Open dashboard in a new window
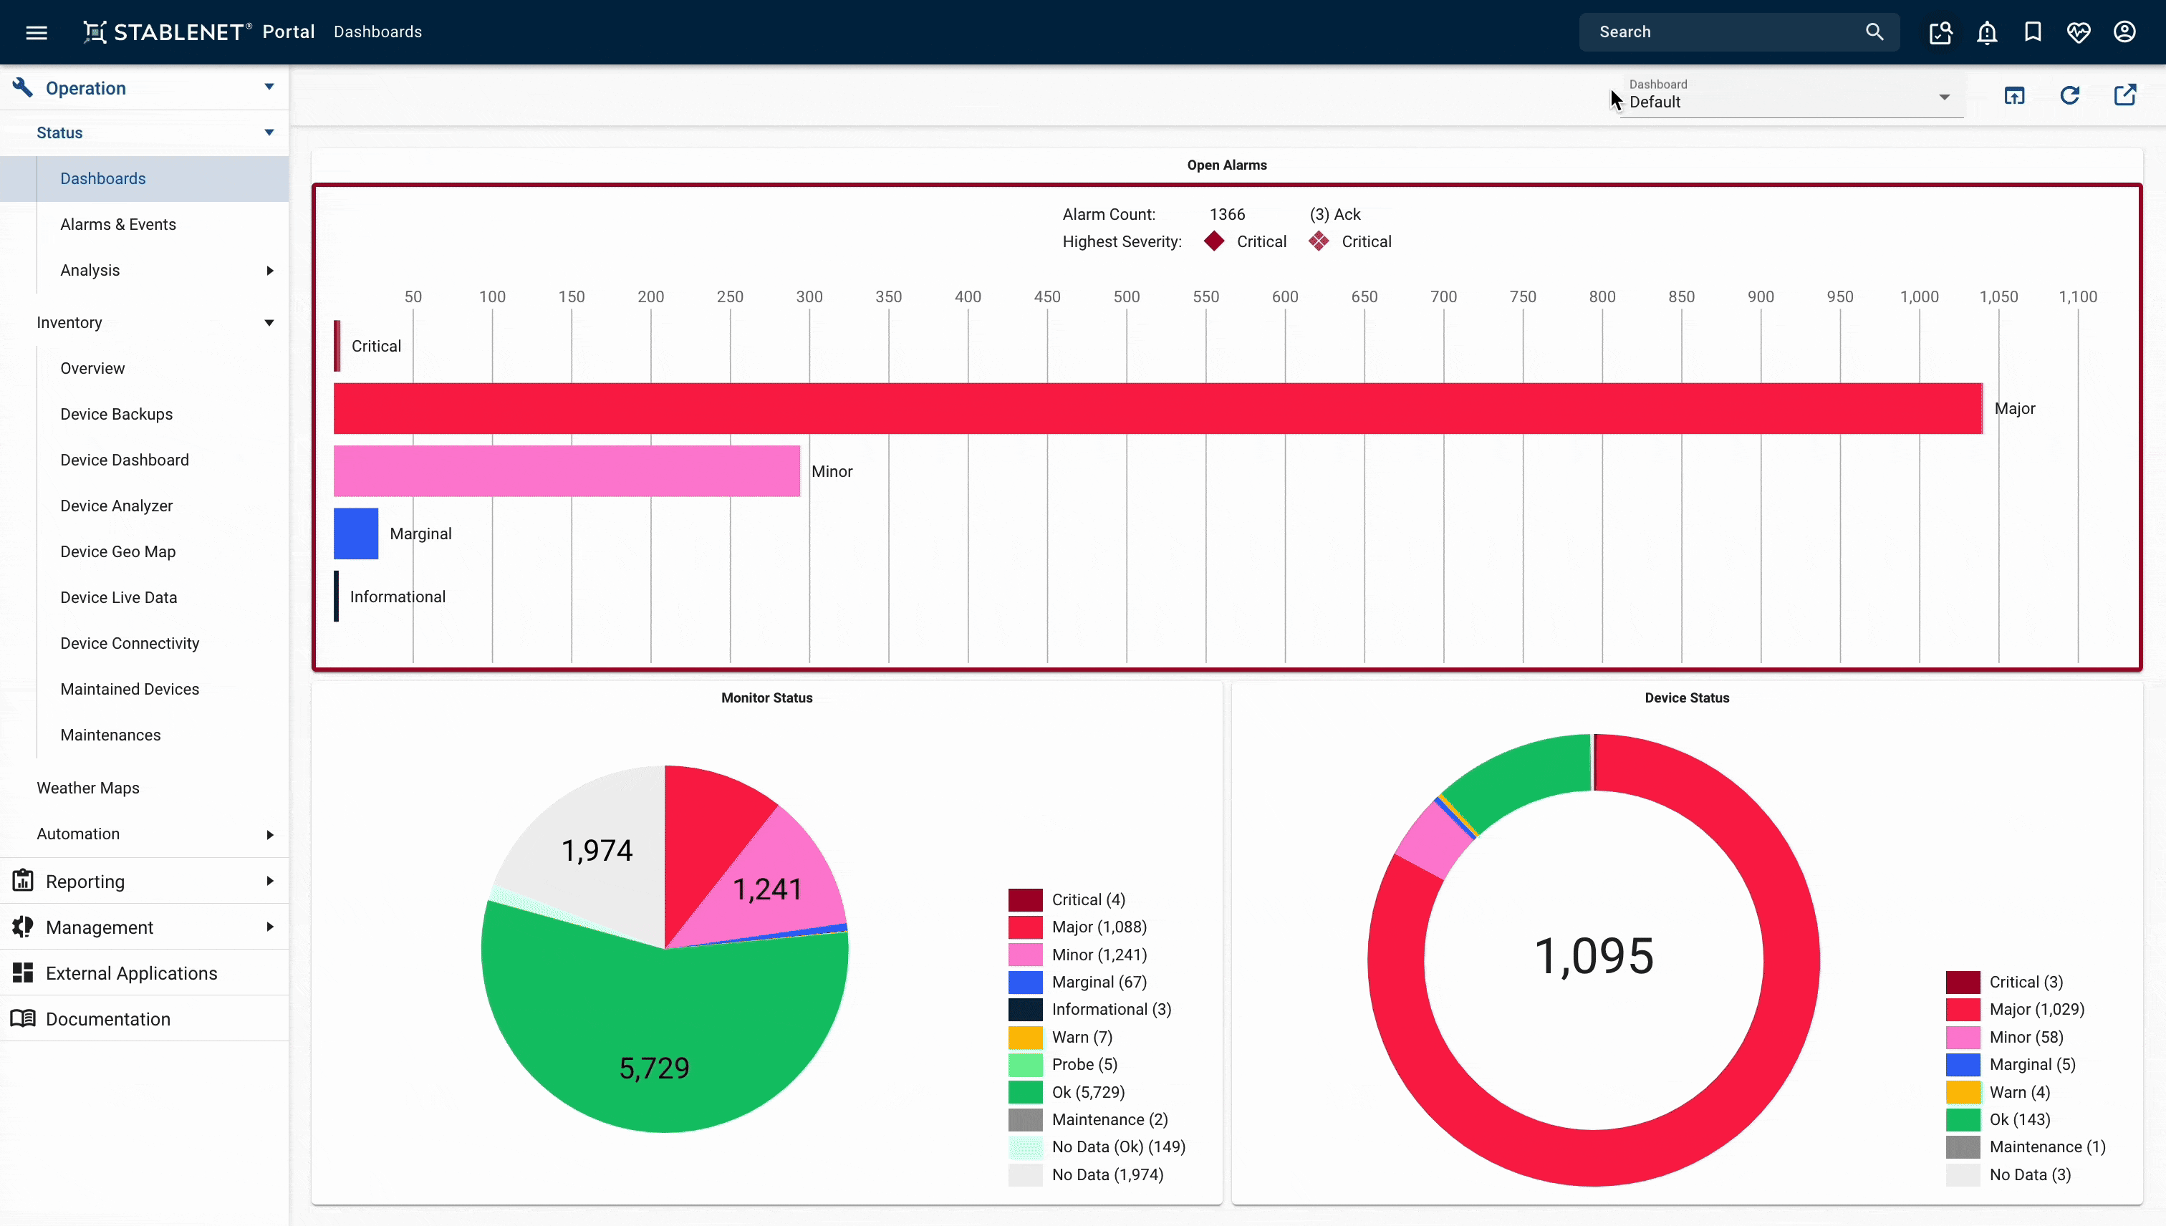The image size is (2166, 1226). point(2124,95)
